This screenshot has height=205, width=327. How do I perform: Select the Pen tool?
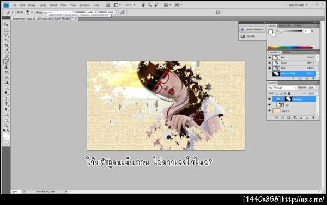tap(6, 98)
